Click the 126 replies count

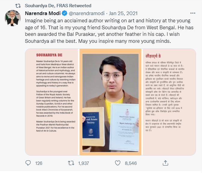pyautogui.click(x=38, y=163)
